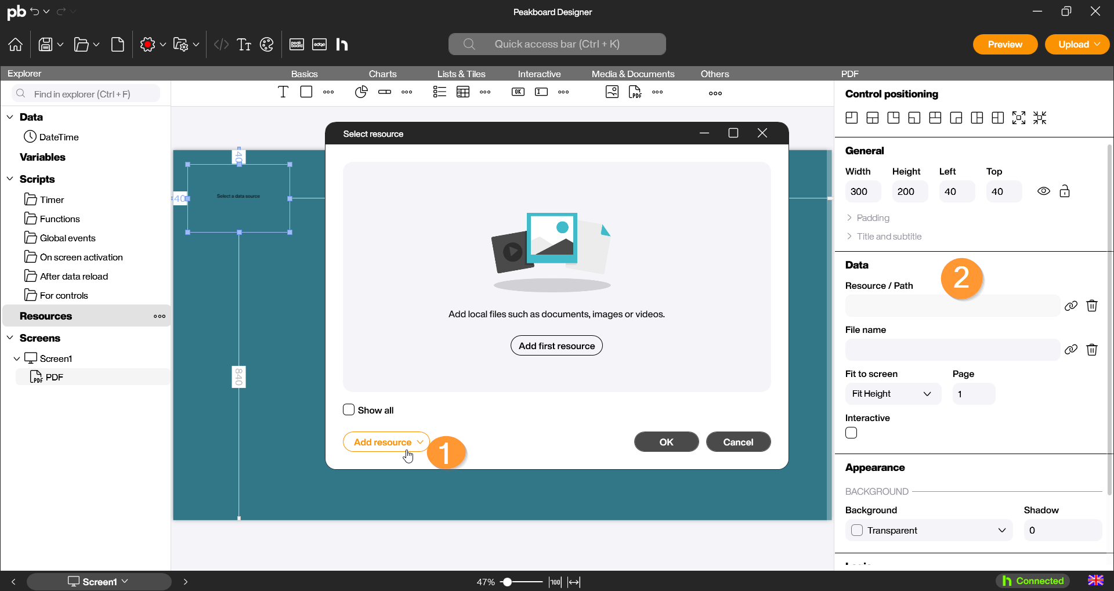
Task: Select Resources in the Explorer
Action: click(x=46, y=316)
